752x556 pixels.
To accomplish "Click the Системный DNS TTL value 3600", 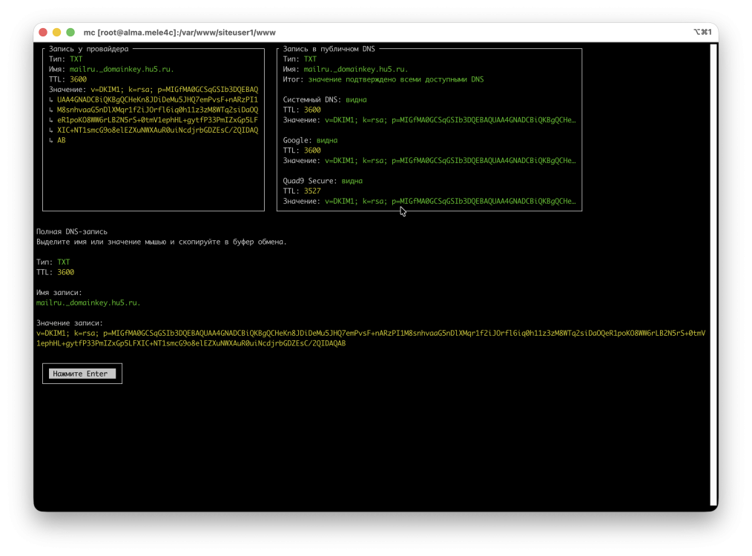I will pos(312,110).
